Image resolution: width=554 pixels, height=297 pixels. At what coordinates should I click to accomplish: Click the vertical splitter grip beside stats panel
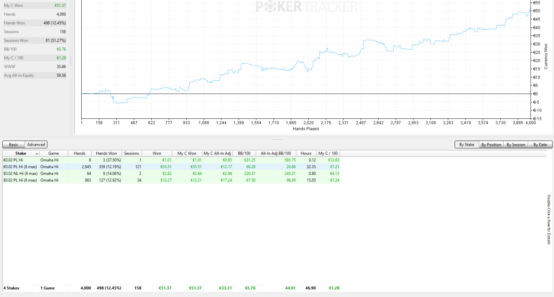(71, 61)
